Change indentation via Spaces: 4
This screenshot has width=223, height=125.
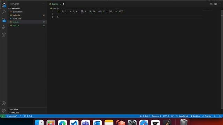coord(156,116)
